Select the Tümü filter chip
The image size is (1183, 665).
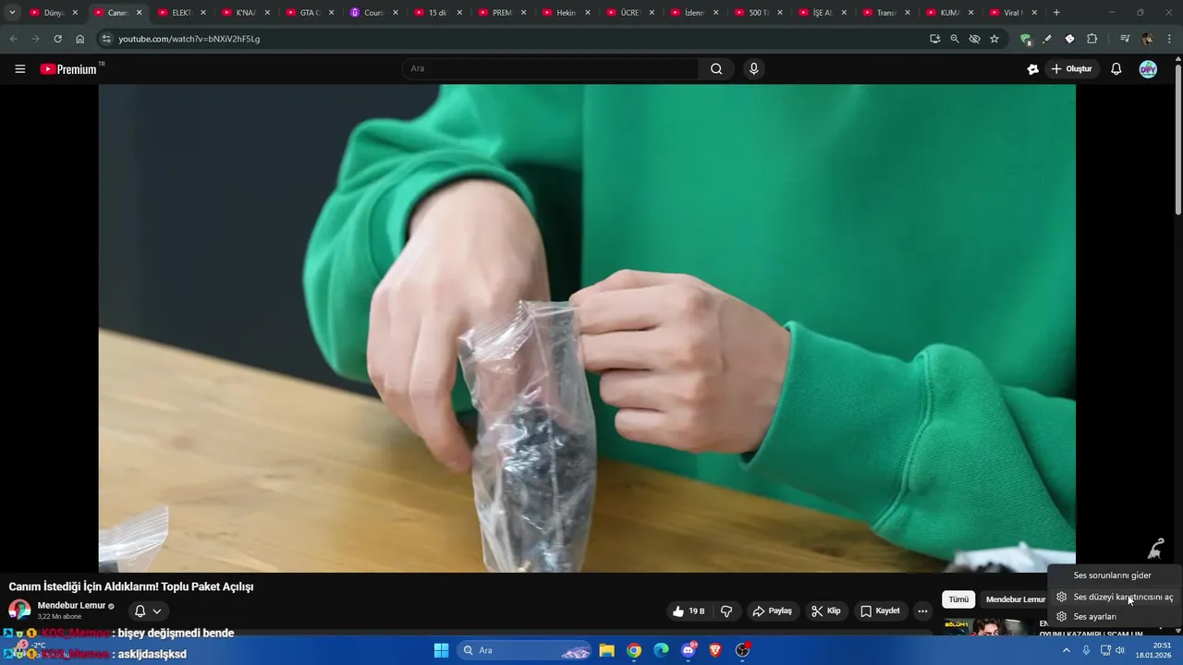click(958, 599)
